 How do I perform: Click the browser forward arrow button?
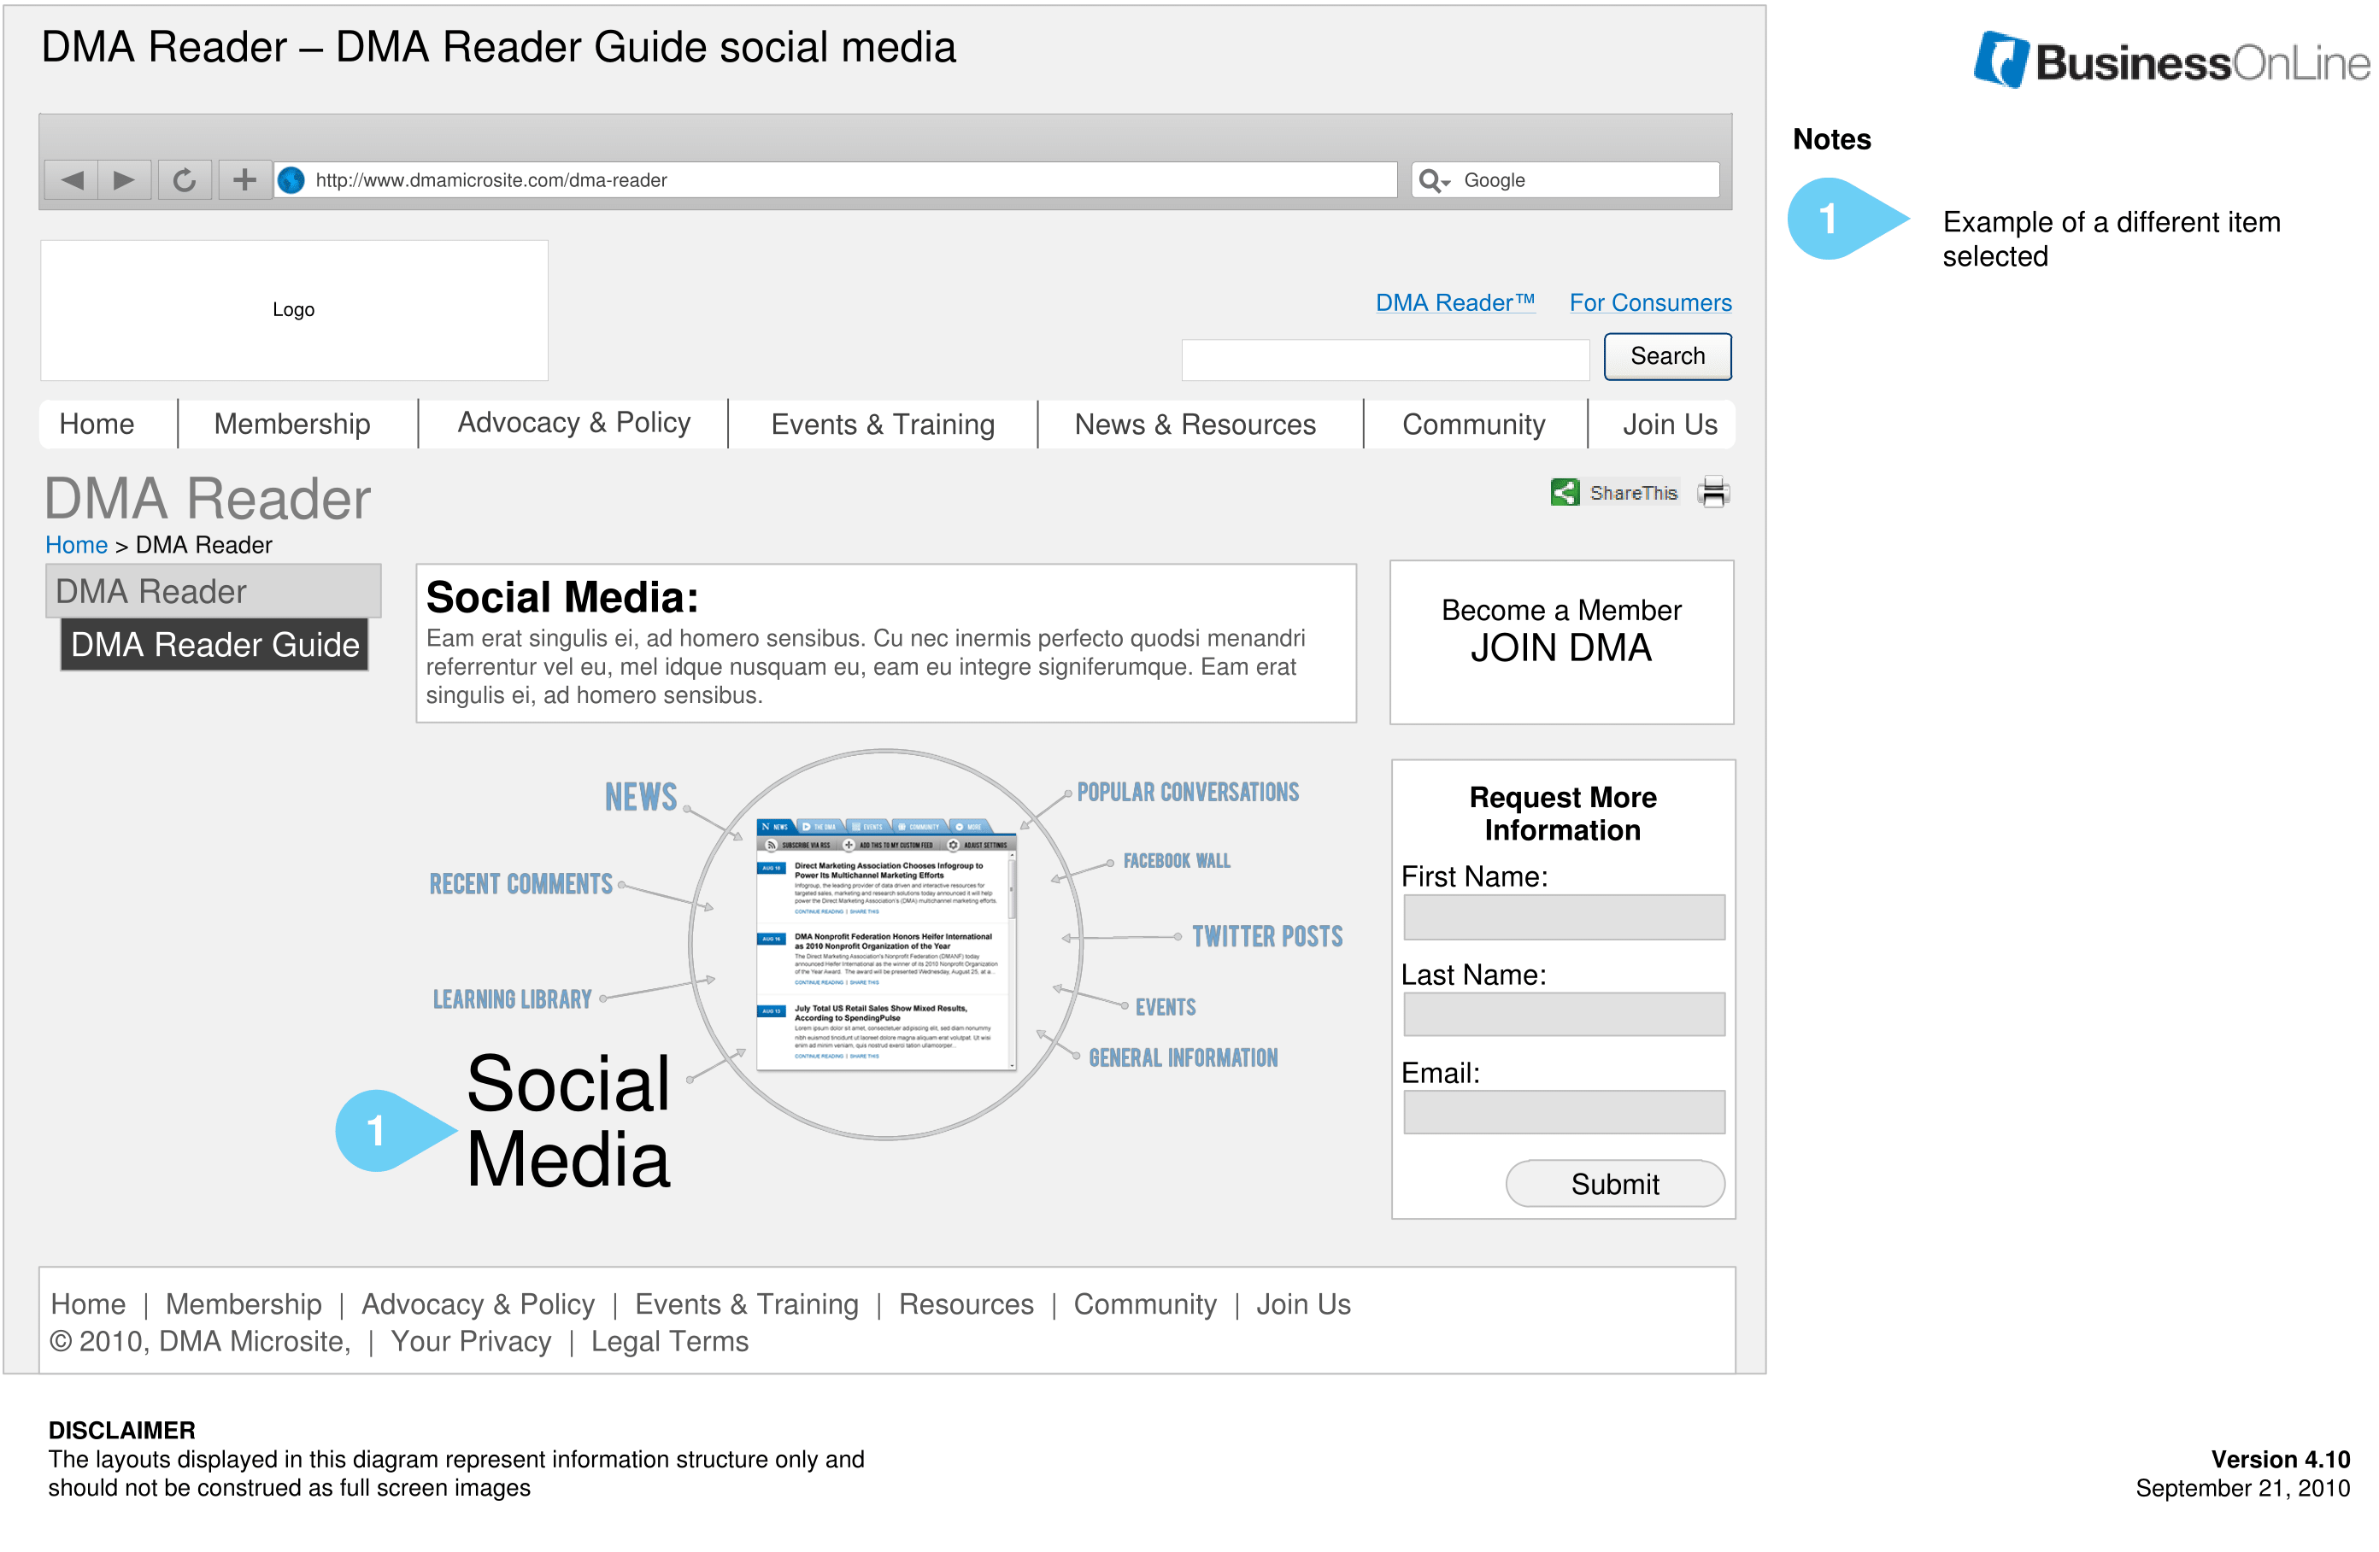[x=124, y=180]
